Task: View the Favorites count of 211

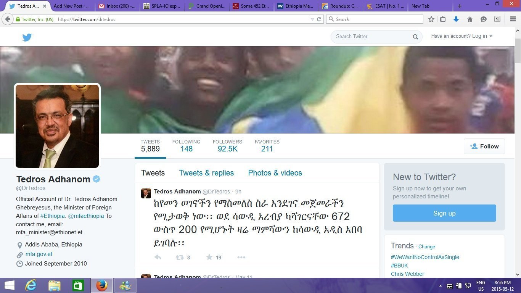Action: pyautogui.click(x=267, y=146)
